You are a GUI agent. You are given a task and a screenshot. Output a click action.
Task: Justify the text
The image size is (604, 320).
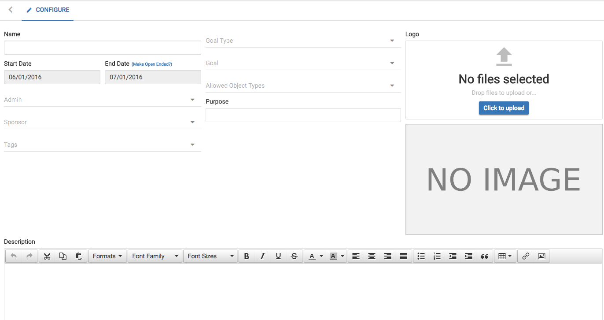pyautogui.click(x=403, y=256)
